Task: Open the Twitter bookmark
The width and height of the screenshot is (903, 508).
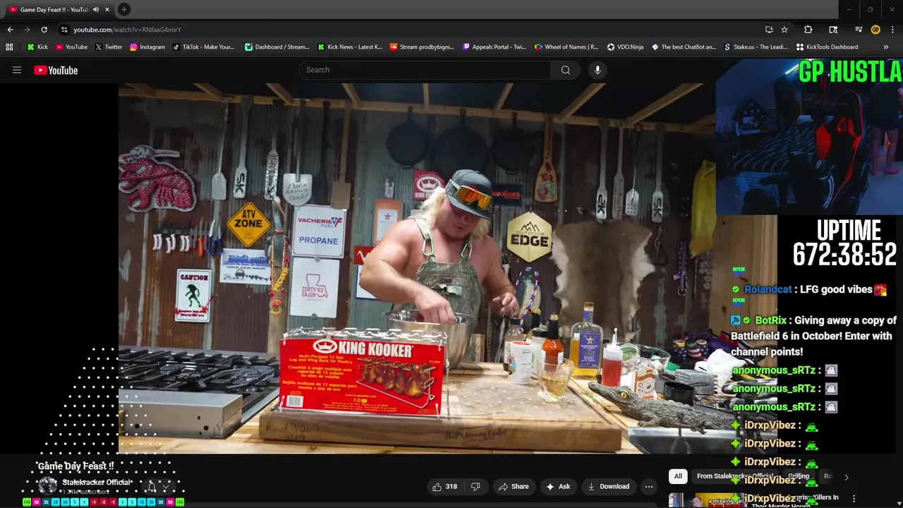Action: pyautogui.click(x=109, y=47)
